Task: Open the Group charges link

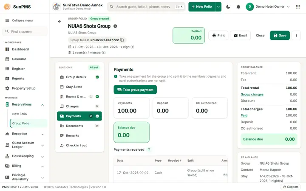Action: pyautogui.click(x=252, y=95)
